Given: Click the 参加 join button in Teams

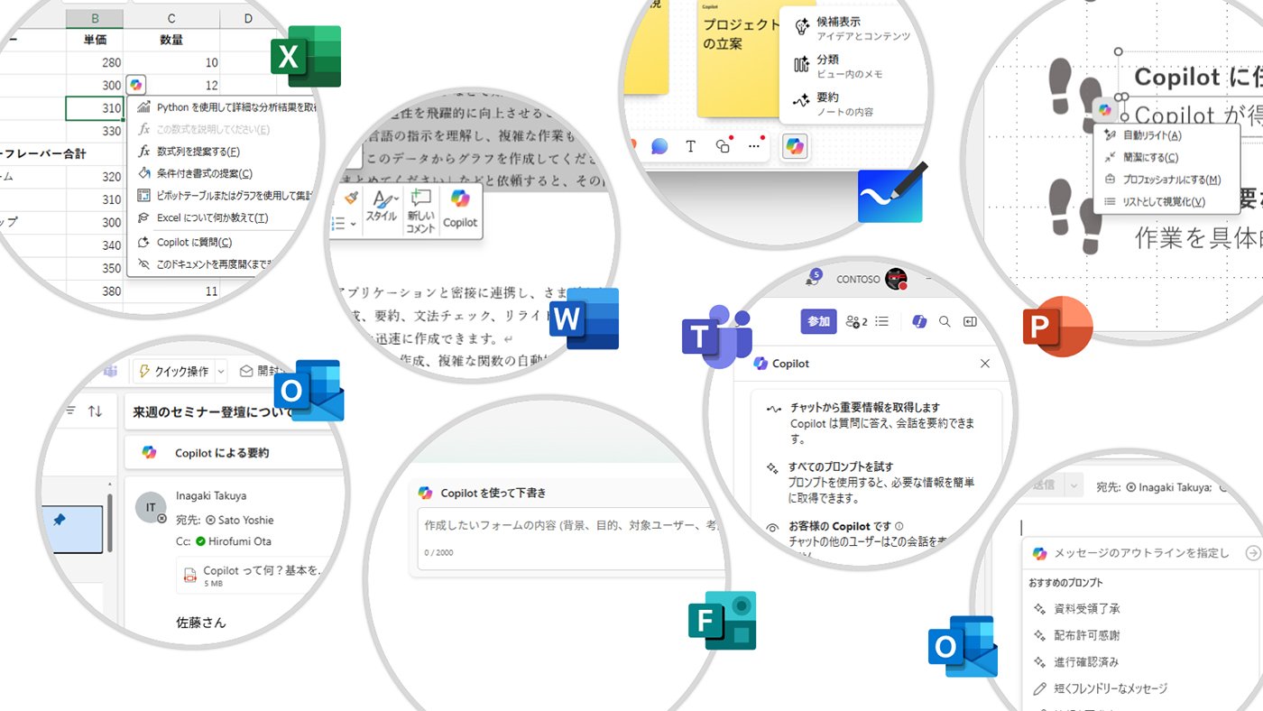Looking at the screenshot, I should tap(818, 321).
